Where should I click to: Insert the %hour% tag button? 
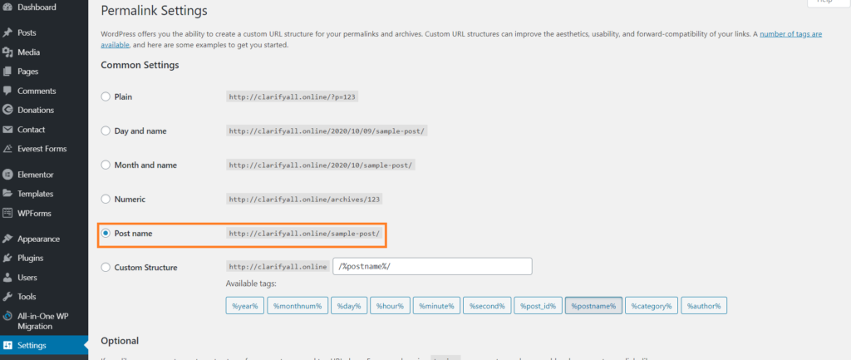pos(390,306)
